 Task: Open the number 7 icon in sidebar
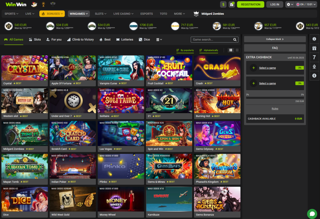point(314,57)
